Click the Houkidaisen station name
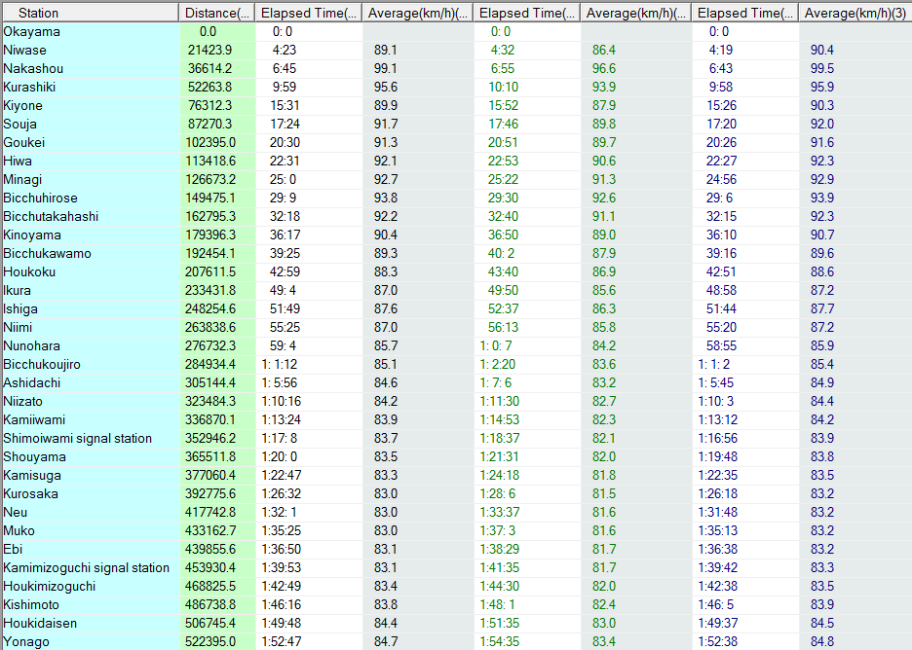Screen dimensions: 912x650 40,624
